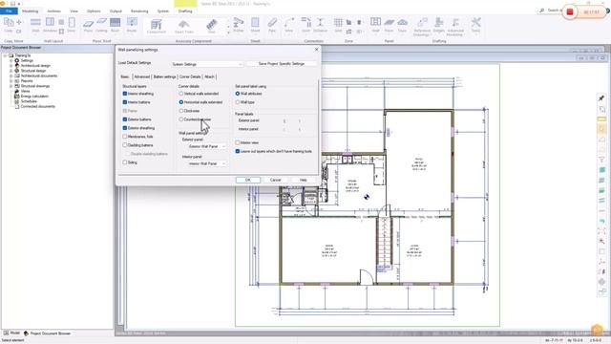Open the Drafting ribbon tab
611x344 pixels.
pos(185,11)
